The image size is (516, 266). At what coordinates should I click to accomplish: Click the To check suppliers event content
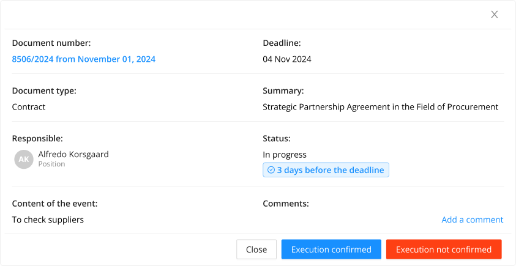click(x=48, y=220)
